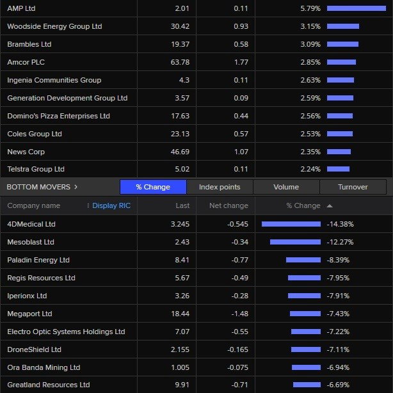Click DroneShield last price 2.155

(x=180, y=349)
